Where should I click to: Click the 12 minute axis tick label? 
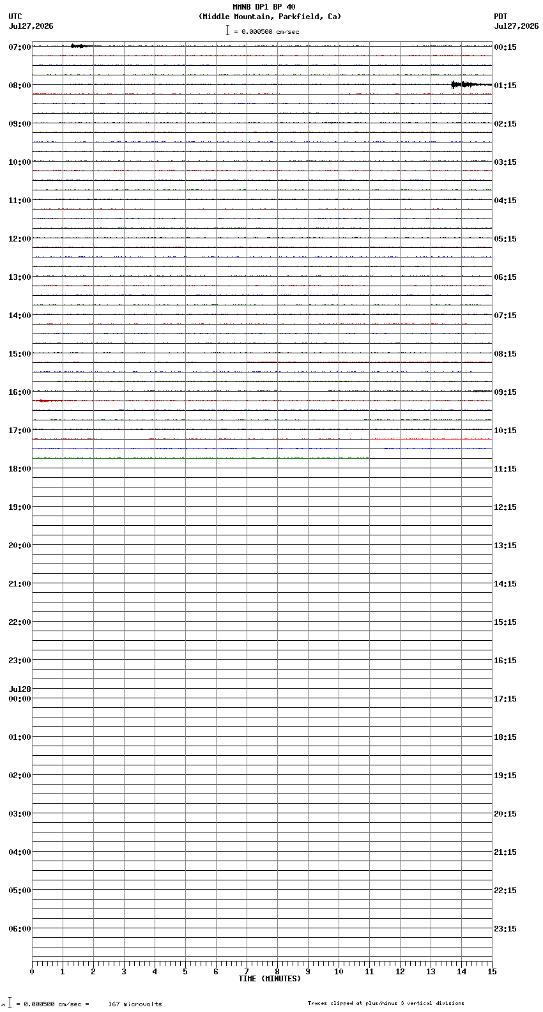(x=400, y=972)
